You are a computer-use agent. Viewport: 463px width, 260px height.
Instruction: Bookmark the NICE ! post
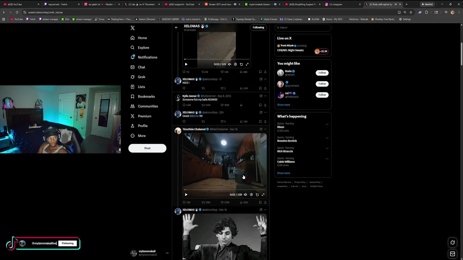coord(260,88)
